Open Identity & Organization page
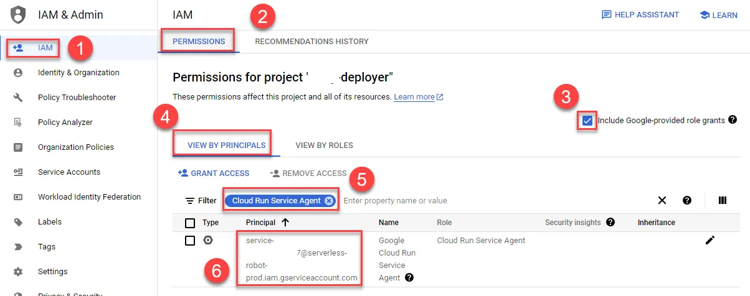Viewport: 750px width, 296px height. (x=78, y=73)
